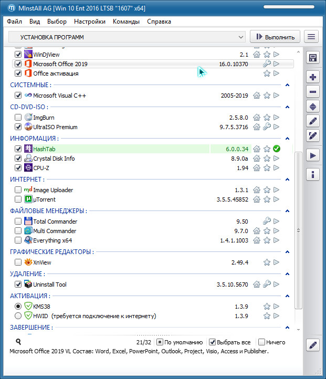Viewport: 326px width, 379px height.
Task: Uncheck the UltraISO Premium checkbox
Action: [x=18, y=127]
